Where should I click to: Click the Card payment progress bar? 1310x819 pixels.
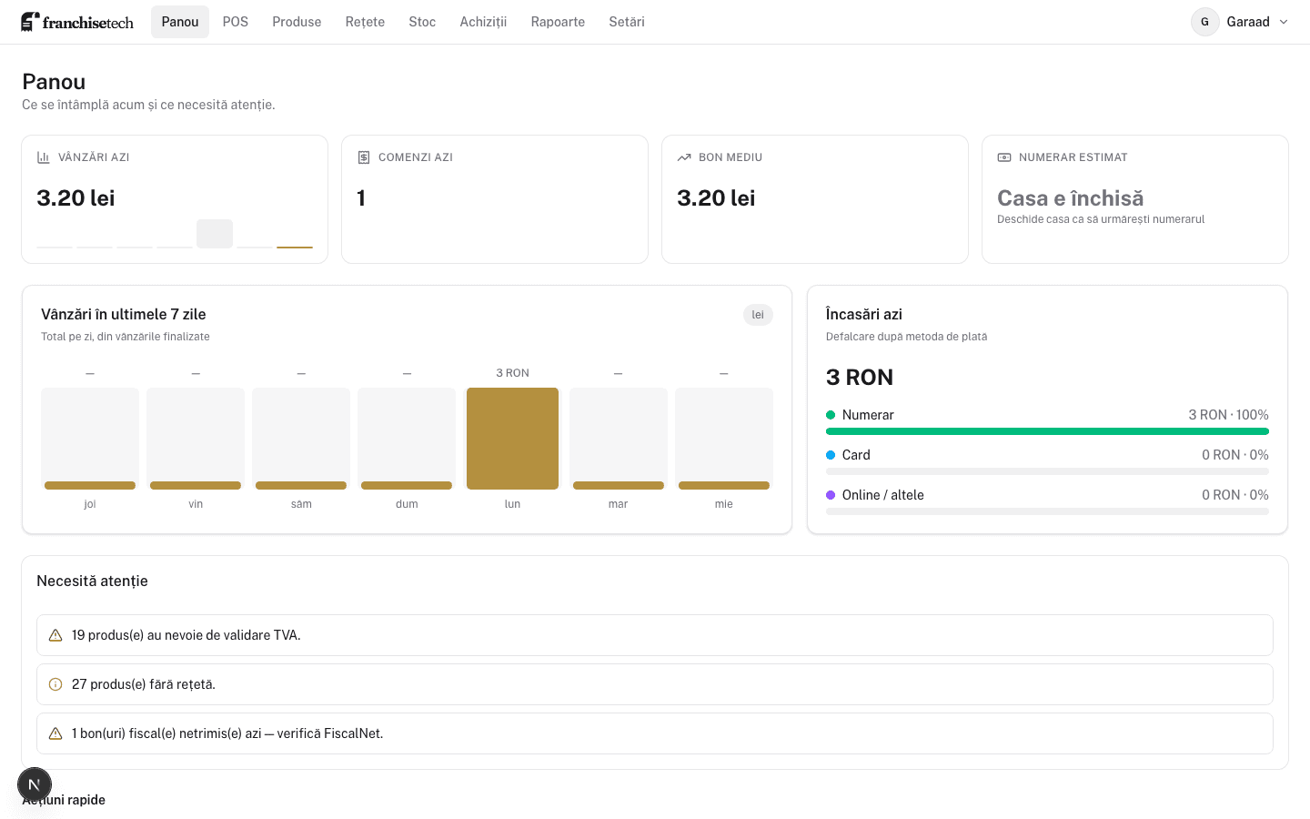tap(1047, 471)
